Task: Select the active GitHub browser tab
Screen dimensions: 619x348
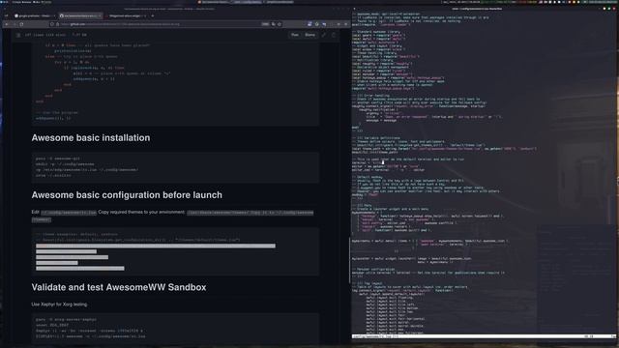Action: point(80,15)
